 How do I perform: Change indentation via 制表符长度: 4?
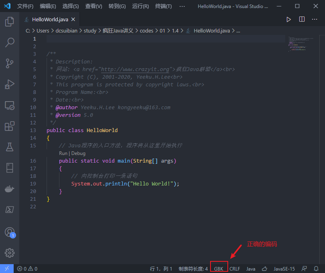tap(193, 269)
